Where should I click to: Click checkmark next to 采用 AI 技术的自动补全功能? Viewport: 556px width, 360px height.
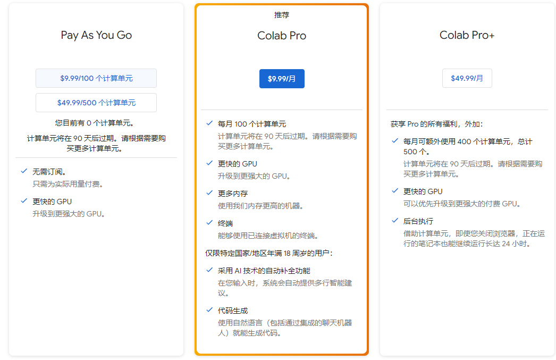(x=209, y=270)
